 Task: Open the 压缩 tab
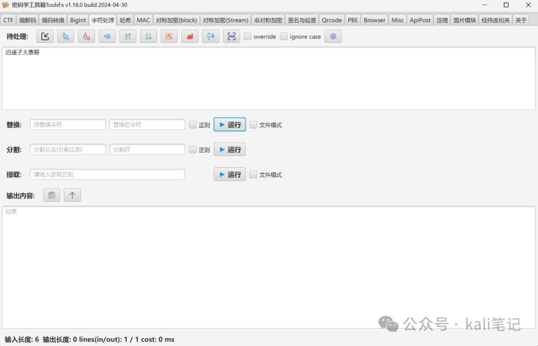coord(442,20)
